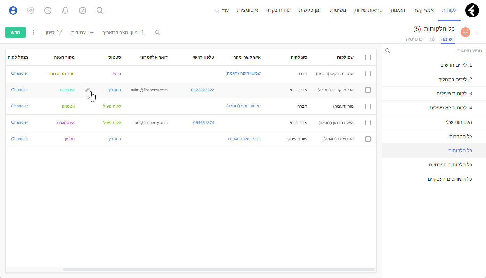The image size is (486, 278).
Task: Click the שם לקוח column header
Action: pyautogui.click(x=345, y=57)
